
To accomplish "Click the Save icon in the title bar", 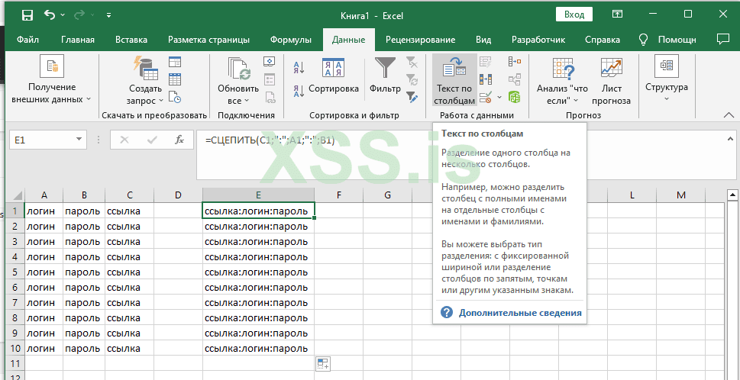I will pos(27,14).
